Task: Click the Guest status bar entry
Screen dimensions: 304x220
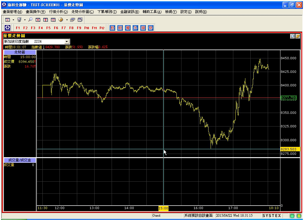Action: [x=156, y=216]
